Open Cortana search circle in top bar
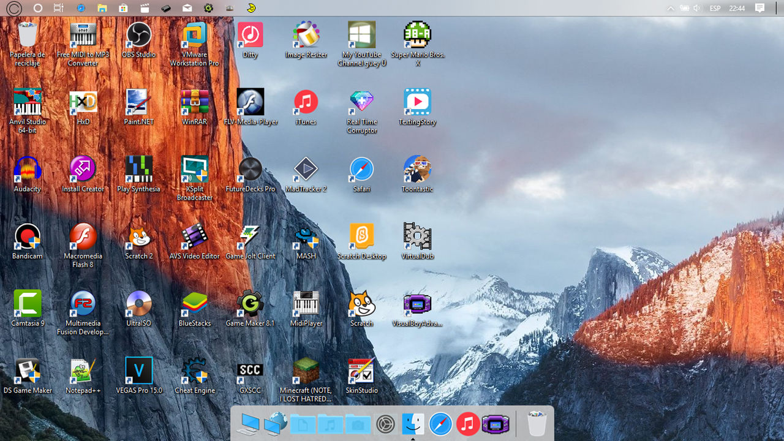The height and width of the screenshot is (441, 784). 38,8
